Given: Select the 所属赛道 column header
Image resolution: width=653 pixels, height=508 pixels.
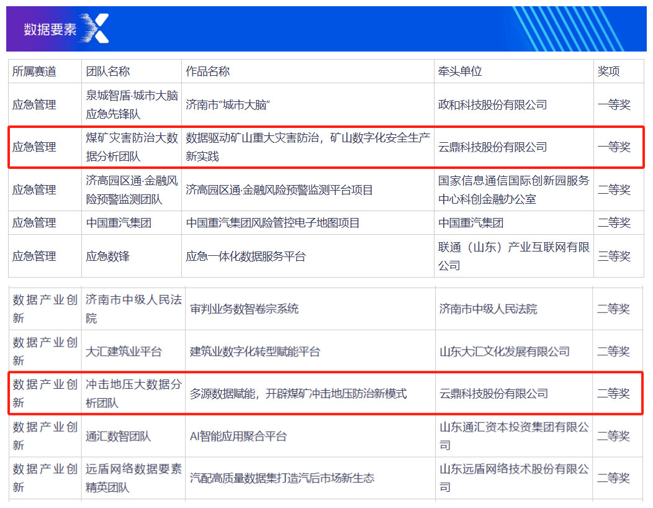Looking at the screenshot, I should click(x=34, y=71).
